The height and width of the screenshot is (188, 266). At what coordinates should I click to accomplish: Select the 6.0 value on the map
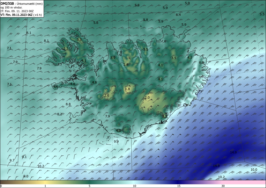201,63
